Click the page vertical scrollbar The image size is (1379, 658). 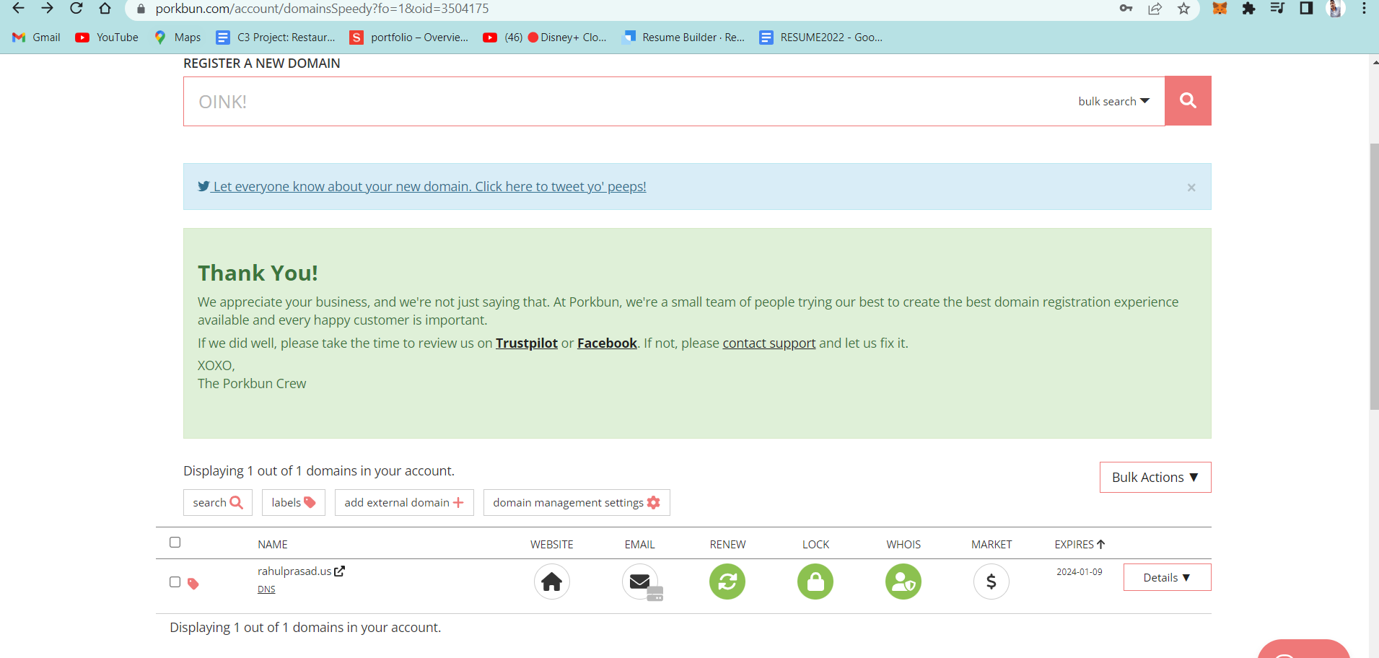(1374, 278)
